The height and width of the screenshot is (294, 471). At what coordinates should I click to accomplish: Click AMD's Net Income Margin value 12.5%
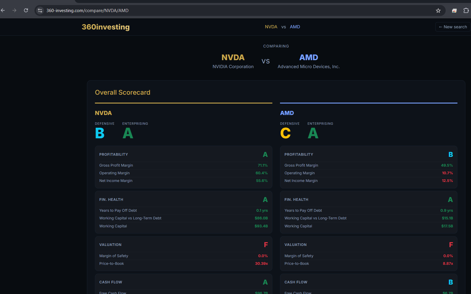coord(447,181)
